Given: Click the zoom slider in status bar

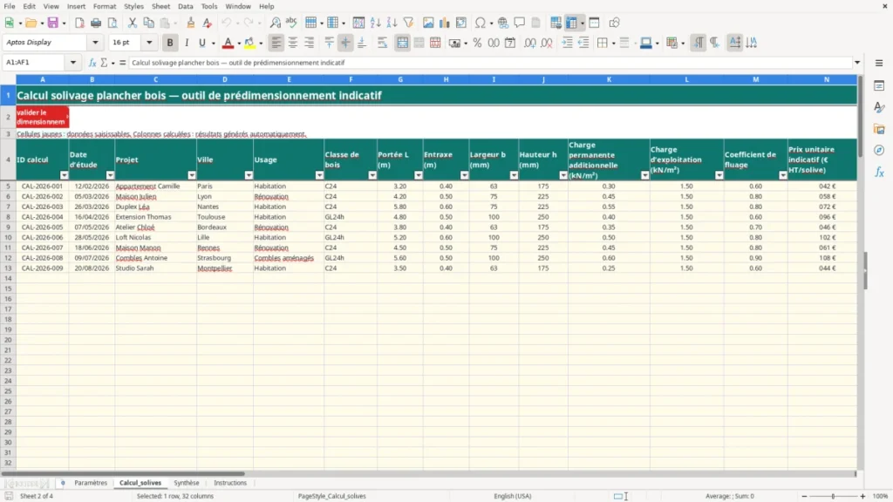Looking at the screenshot, I should coord(833,496).
